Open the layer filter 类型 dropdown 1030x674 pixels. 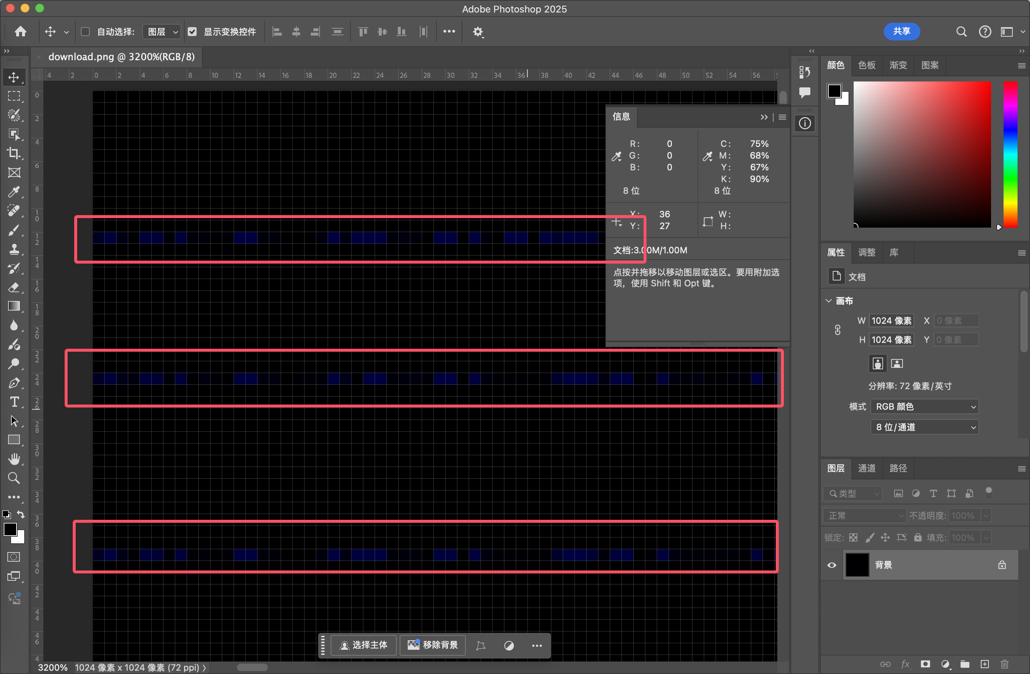coord(853,493)
